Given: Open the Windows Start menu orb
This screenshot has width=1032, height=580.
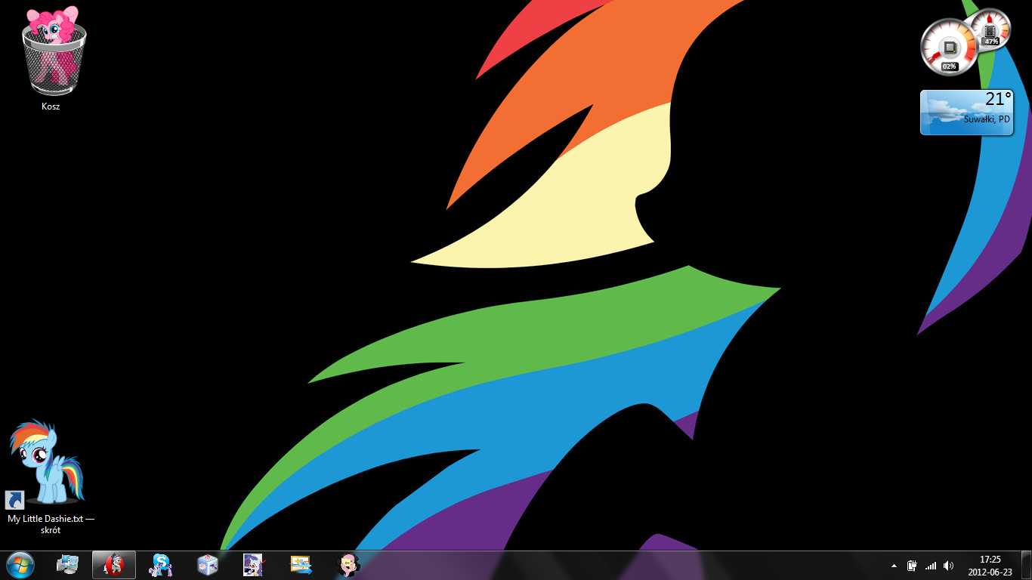Looking at the screenshot, I should coord(20,565).
